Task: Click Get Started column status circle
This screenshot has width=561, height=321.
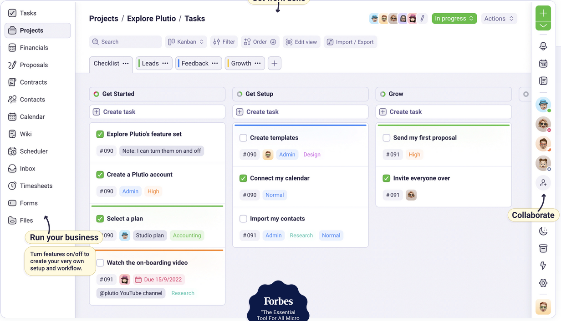Action: [x=97, y=94]
